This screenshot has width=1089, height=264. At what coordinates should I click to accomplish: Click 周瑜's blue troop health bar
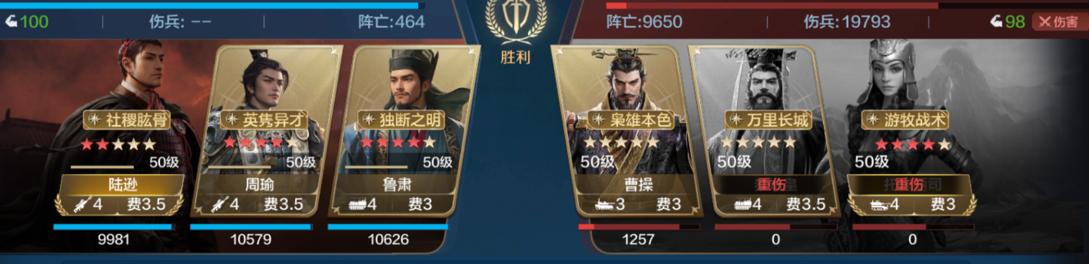[x=251, y=227]
